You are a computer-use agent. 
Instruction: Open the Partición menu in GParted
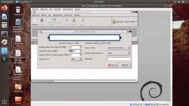(x=68, y=15)
